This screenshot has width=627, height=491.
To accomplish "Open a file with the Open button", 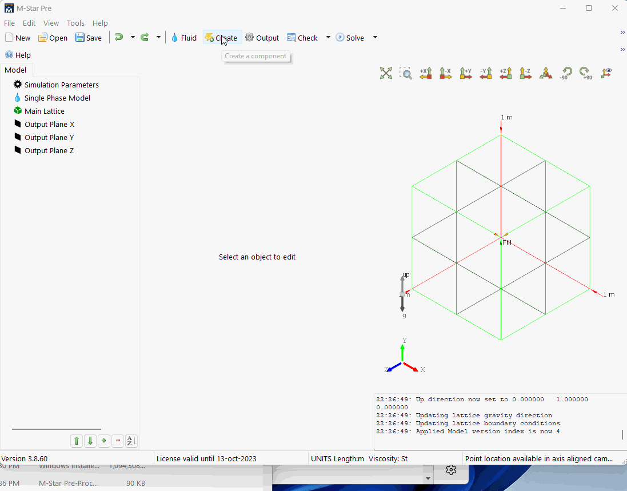I will (53, 38).
